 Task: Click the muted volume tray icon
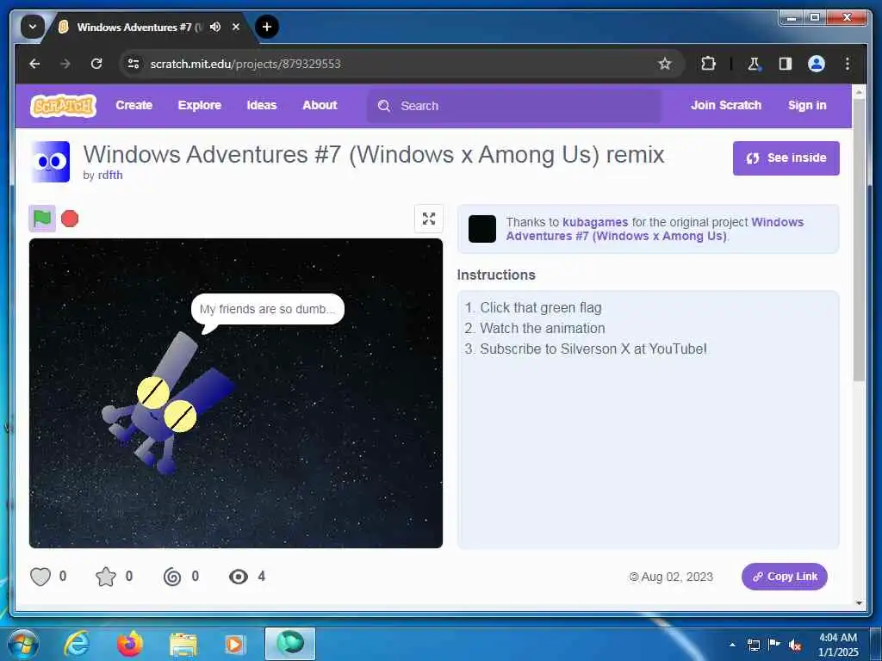tap(795, 646)
